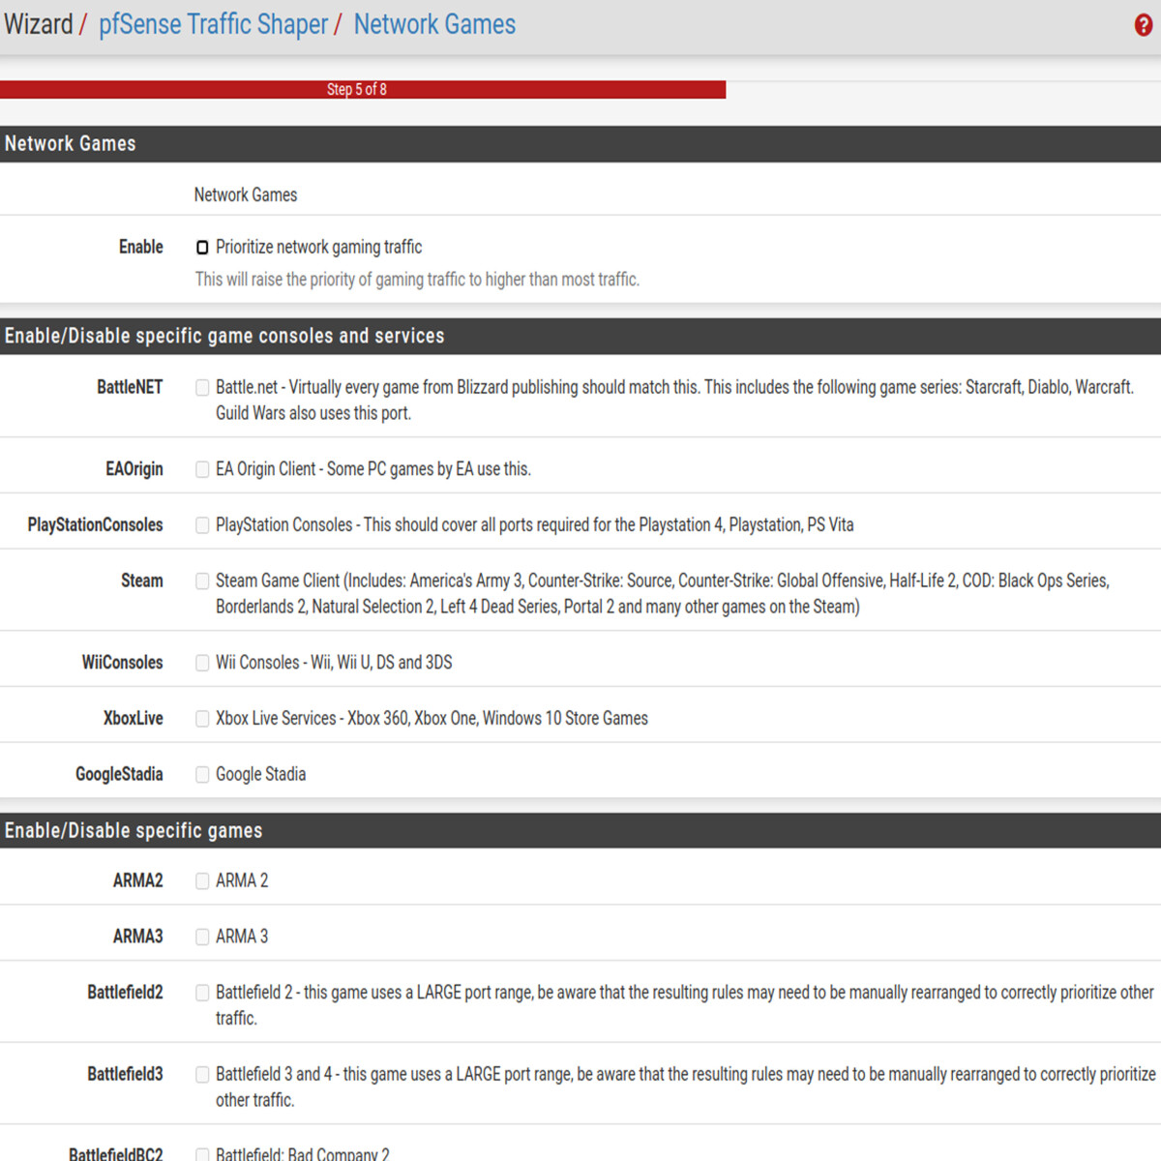Click the 'Battlefield2' row label
1161x1161 pixels.
pyautogui.click(x=125, y=992)
